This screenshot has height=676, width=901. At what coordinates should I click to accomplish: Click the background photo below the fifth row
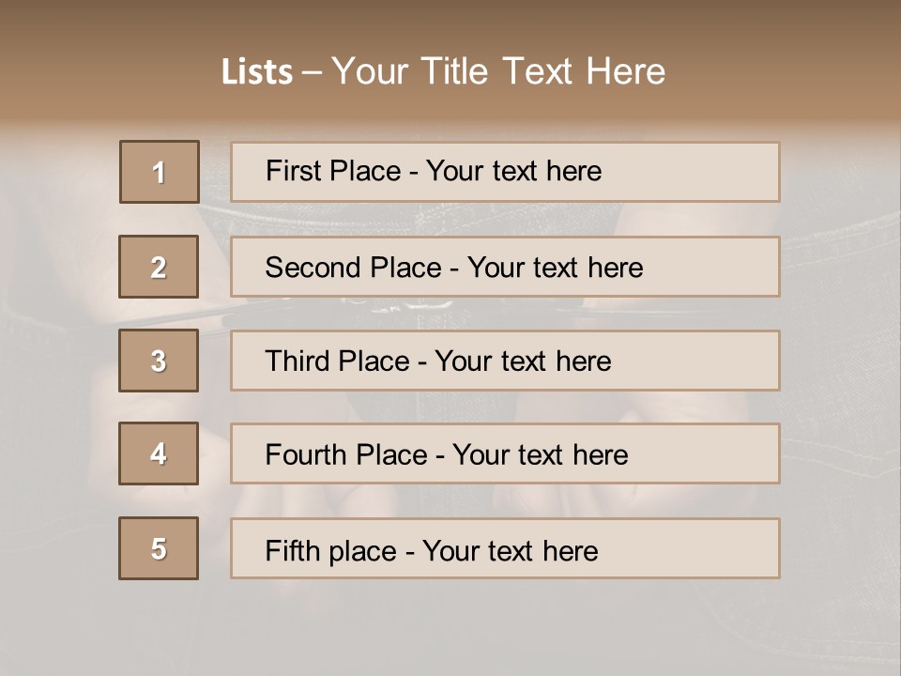(450, 629)
